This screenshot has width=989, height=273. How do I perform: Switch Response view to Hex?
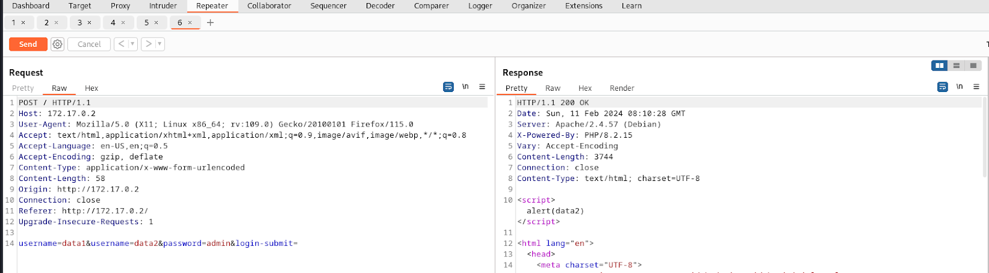pyautogui.click(x=585, y=88)
